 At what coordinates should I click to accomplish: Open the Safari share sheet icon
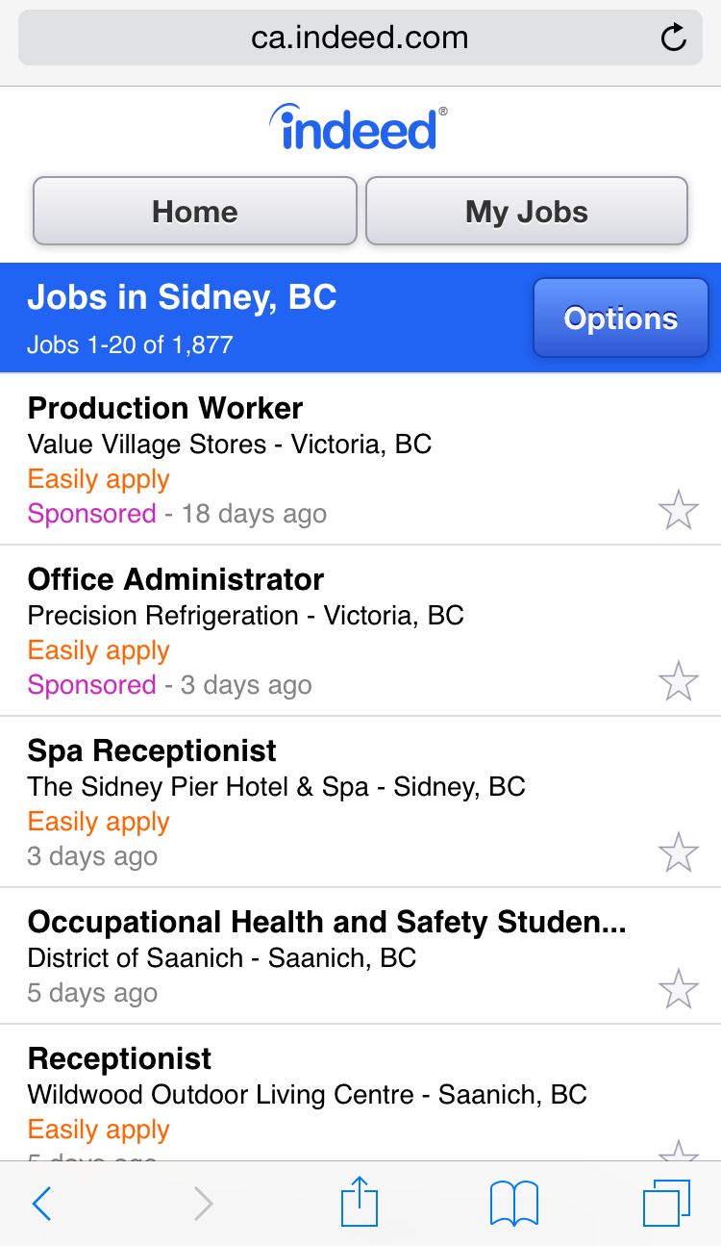click(360, 1203)
